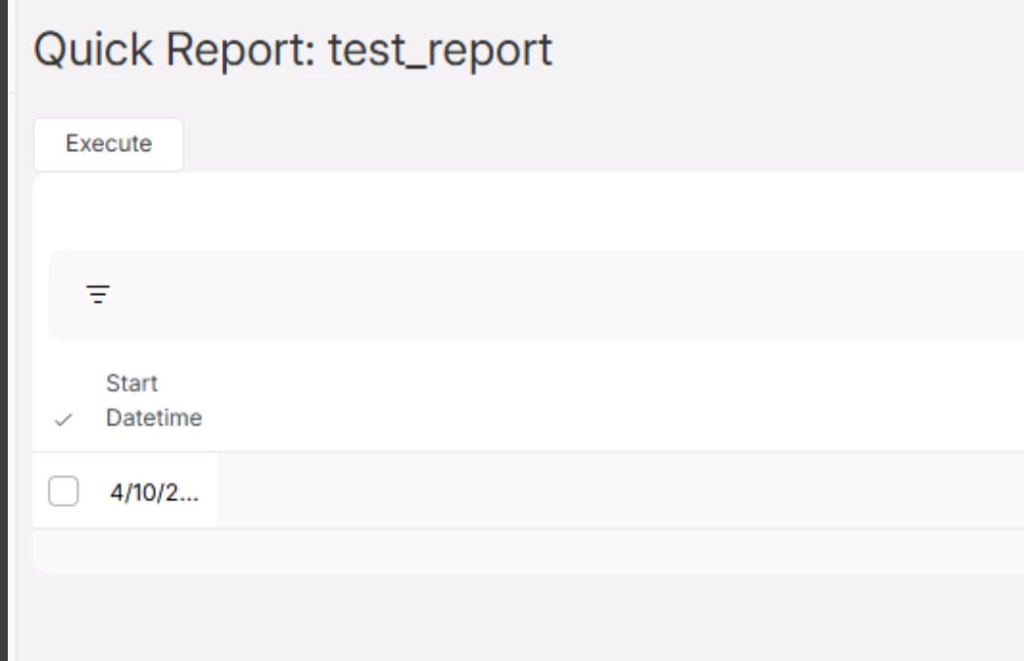
Task: Open the filter icon in the filter bar
Action: tap(97, 294)
